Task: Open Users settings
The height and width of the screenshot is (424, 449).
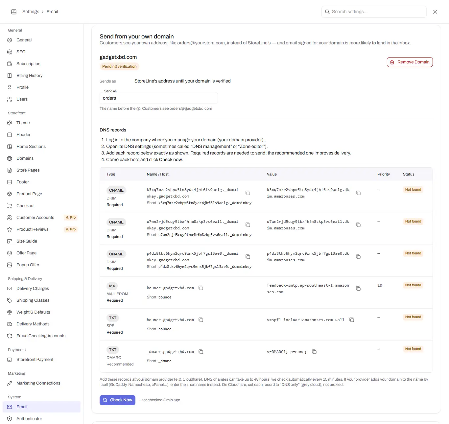Action: (x=41, y=99)
